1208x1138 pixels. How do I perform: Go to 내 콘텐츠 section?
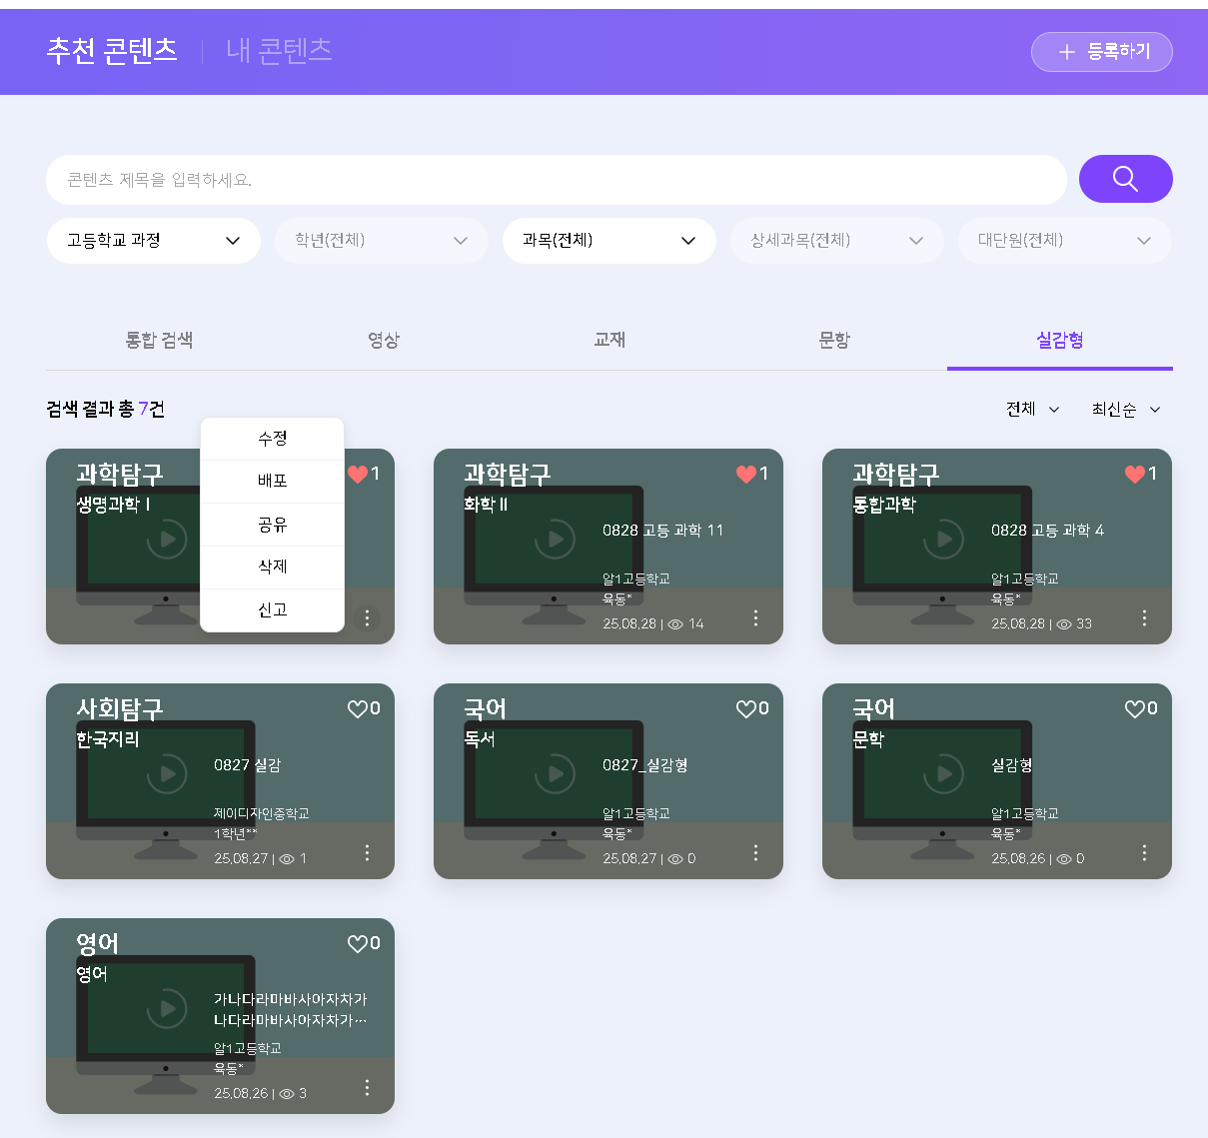pos(279,51)
